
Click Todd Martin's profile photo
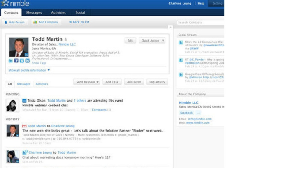19,47
